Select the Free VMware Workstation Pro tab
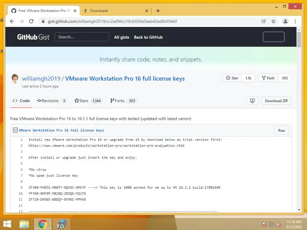The image size is (307, 230). tap(44, 11)
